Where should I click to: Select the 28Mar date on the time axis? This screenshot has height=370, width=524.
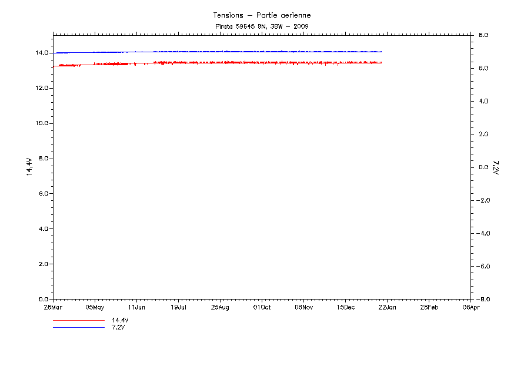pos(53,307)
